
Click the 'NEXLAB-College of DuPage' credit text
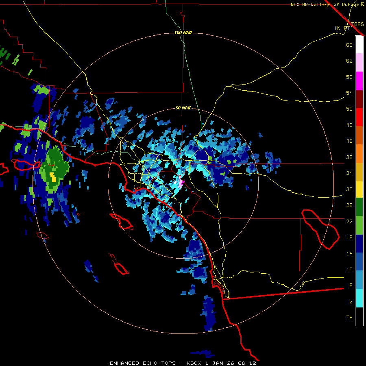coord(325,4)
